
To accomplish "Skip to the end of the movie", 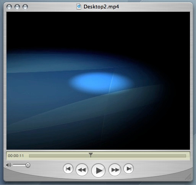I will (128, 169).
